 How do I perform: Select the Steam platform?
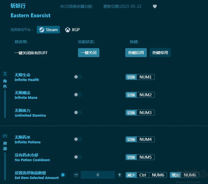pos(48,30)
